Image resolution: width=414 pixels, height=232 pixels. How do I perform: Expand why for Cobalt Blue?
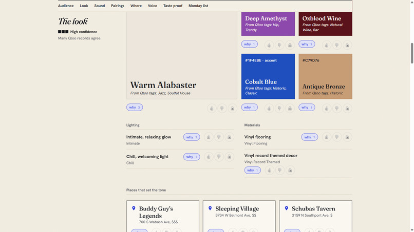coord(250,108)
